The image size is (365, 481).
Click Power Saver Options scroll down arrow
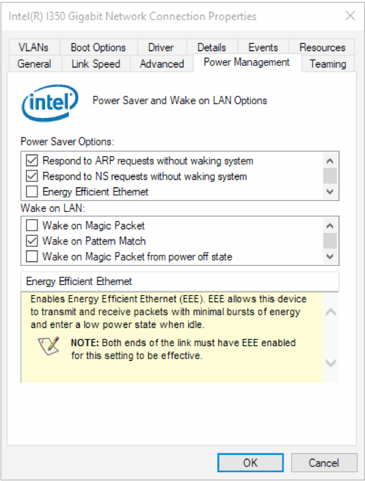(x=330, y=192)
